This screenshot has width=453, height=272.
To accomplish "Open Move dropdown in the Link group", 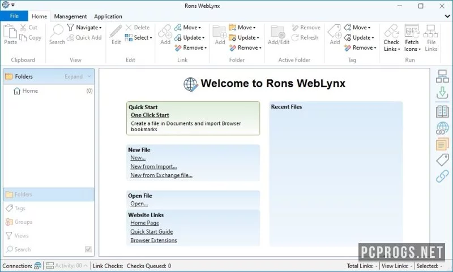I will pyautogui.click(x=187, y=27).
